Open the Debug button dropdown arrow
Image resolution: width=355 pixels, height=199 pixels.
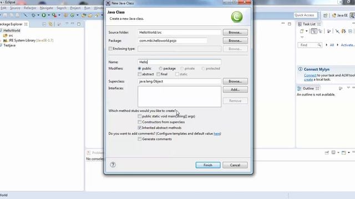38,15
